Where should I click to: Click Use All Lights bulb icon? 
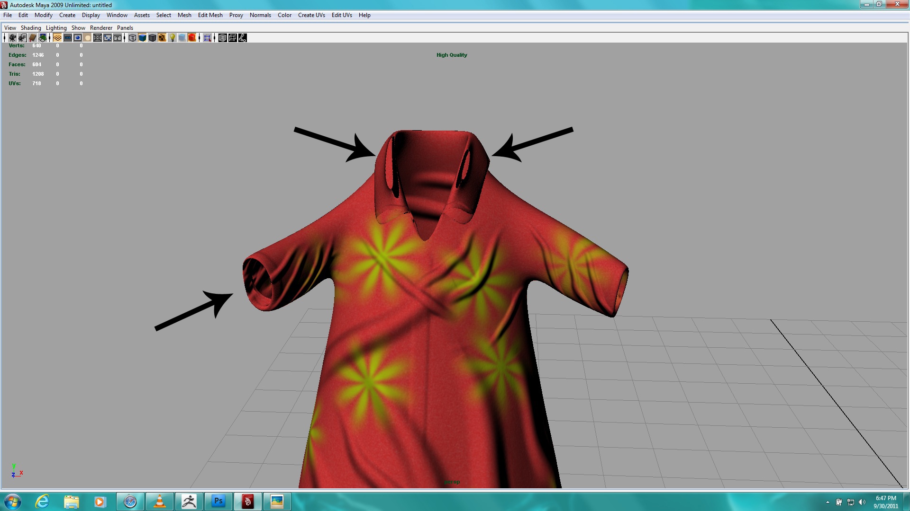[173, 38]
